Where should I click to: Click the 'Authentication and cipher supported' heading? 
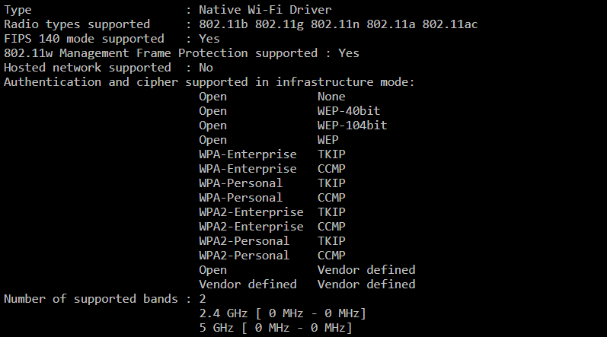209,82
